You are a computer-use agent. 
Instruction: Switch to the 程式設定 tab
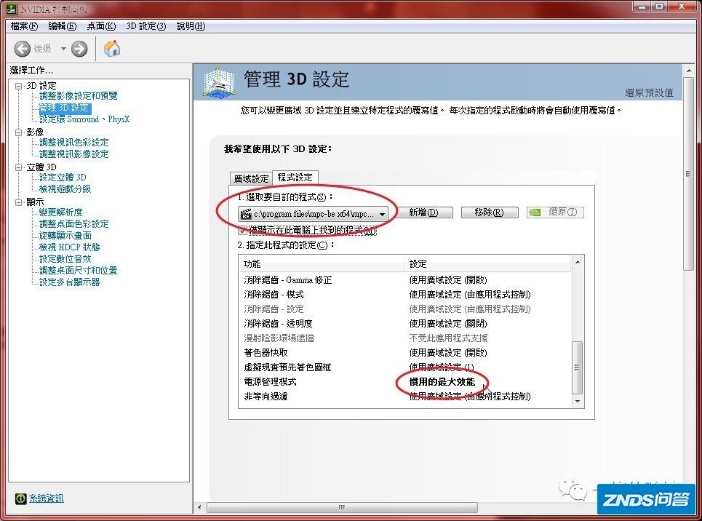[x=295, y=177]
